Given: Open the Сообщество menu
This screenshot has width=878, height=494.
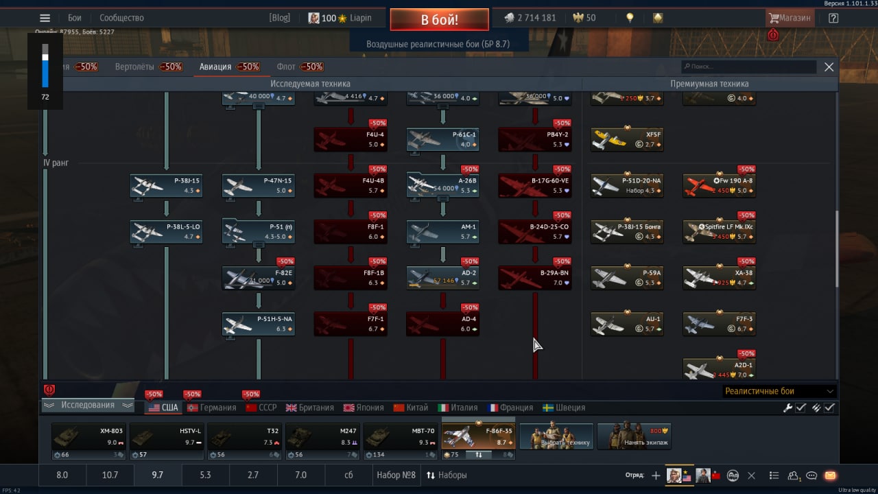Looking at the screenshot, I should (121, 18).
